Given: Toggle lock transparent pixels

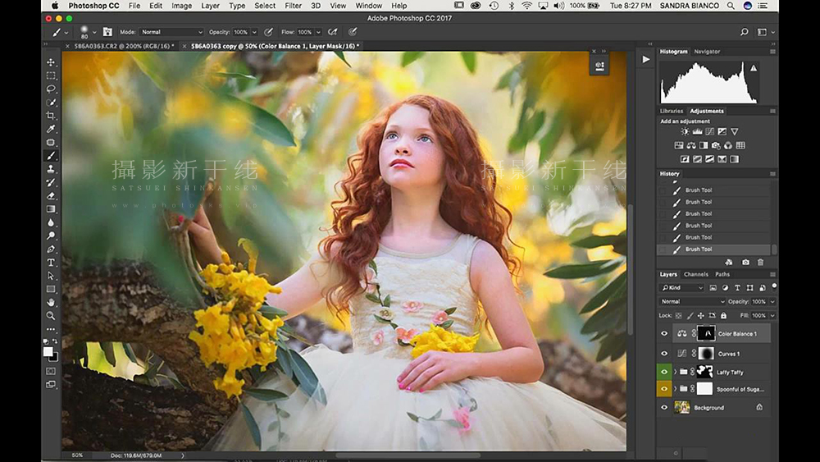Looking at the screenshot, I should coord(679,315).
